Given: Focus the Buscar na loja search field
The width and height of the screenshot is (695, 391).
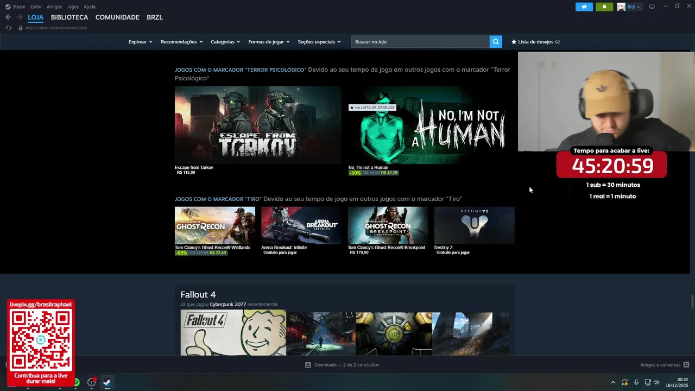Looking at the screenshot, I should pos(420,42).
